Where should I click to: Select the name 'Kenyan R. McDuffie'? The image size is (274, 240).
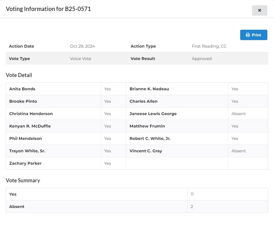tap(30, 126)
